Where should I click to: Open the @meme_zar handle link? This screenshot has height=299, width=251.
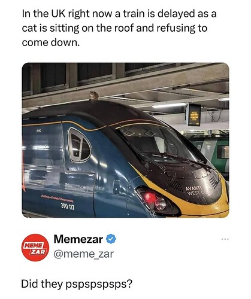click(83, 254)
